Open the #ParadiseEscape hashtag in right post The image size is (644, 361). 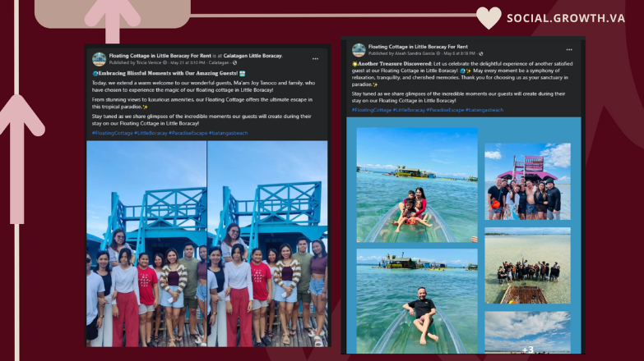pos(445,110)
